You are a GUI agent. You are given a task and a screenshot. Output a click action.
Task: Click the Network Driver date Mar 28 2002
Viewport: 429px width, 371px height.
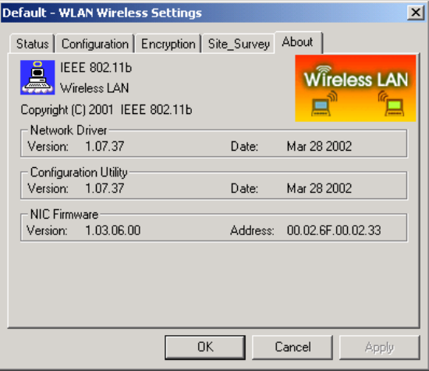(319, 146)
